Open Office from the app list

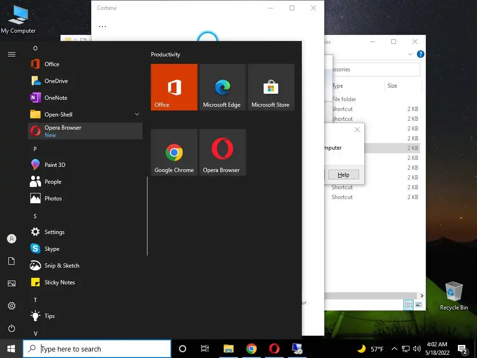[85, 64]
